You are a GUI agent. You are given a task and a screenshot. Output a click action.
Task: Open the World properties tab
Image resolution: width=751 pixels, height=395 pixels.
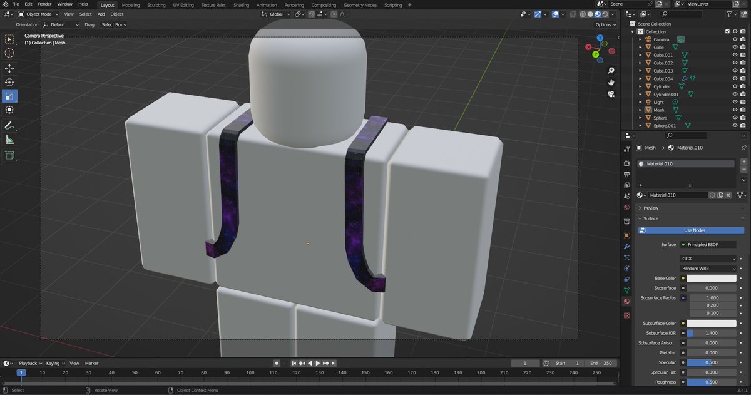(x=626, y=207)
